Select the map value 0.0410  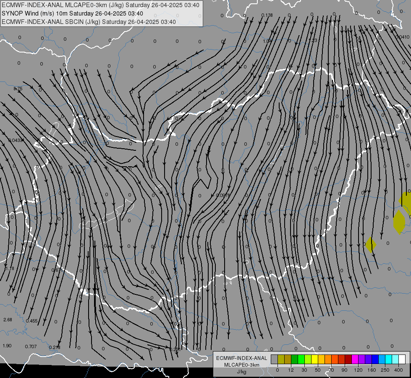pos(402,37)
